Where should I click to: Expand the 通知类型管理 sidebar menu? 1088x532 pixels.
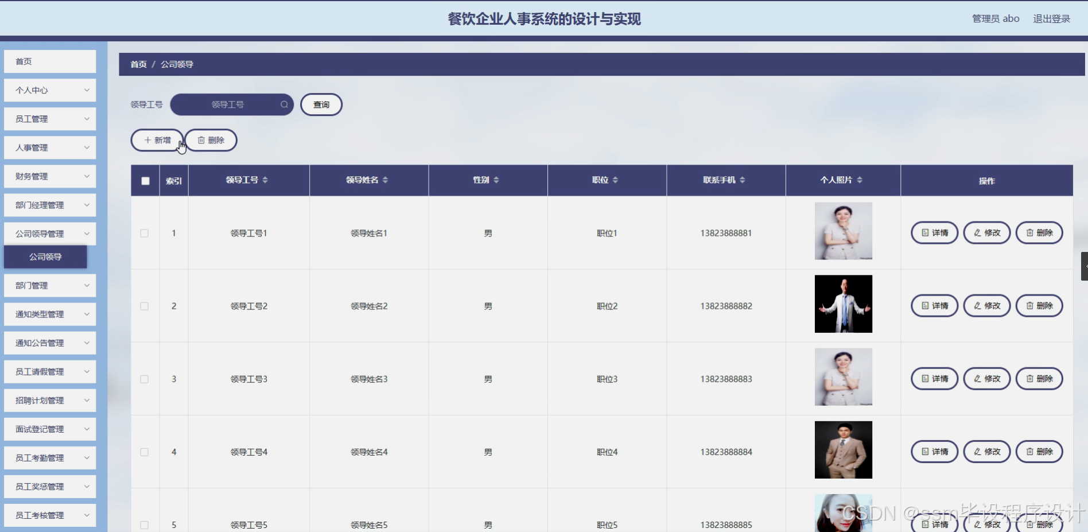click(x=50, y=314)
